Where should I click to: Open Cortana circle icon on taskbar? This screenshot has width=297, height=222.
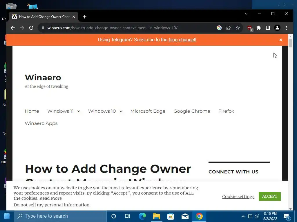point(114,216)
